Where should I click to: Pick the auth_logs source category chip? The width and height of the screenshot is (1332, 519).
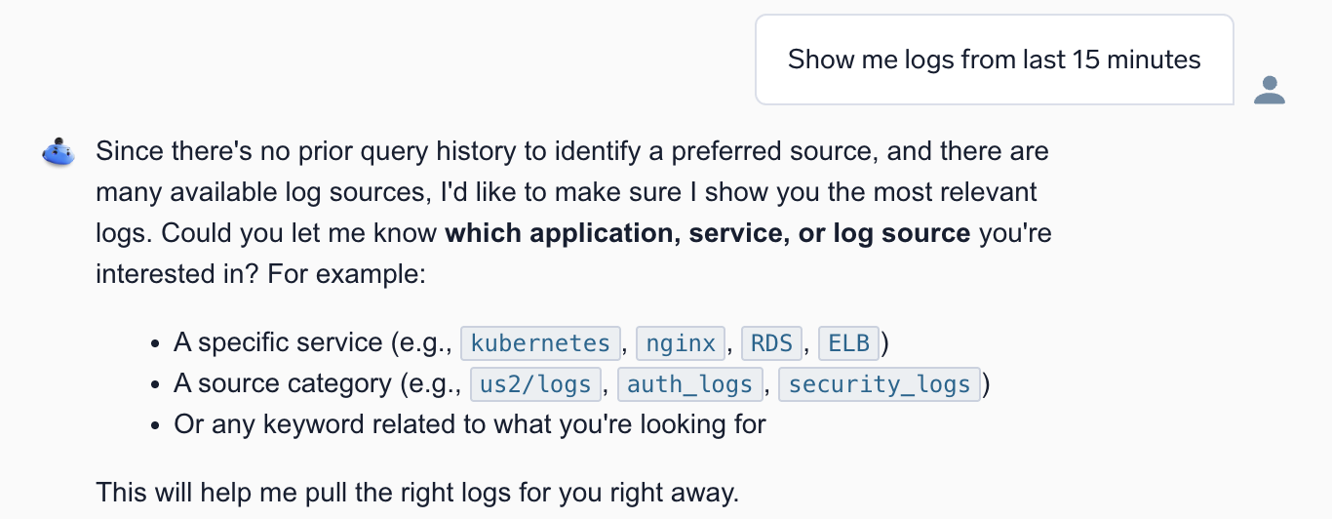coord(689,383)
